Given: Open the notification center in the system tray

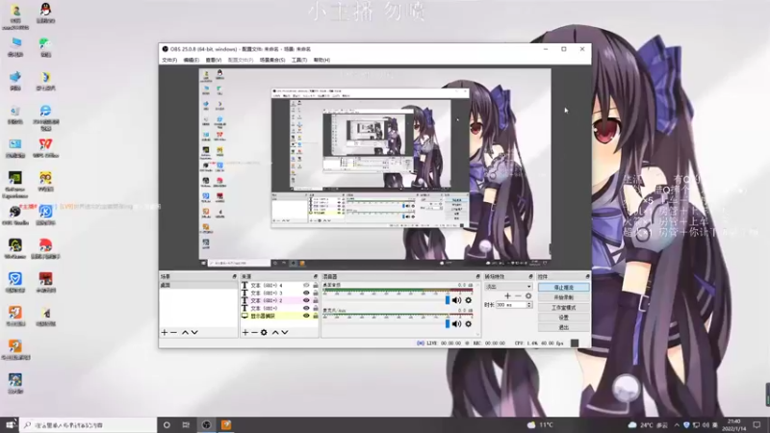Looking at the screenshot, I should click(x=757, y=425).
